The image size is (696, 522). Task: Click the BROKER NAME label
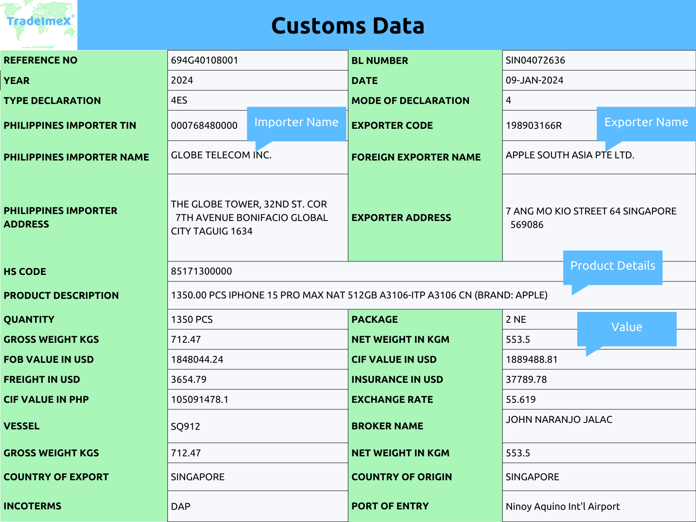pyautogui.click(x=387, y=426)
